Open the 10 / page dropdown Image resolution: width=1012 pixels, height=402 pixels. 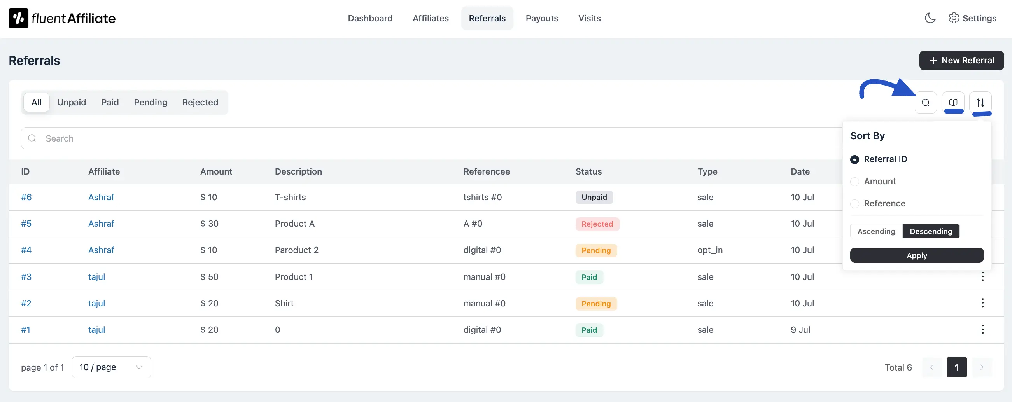111,367
